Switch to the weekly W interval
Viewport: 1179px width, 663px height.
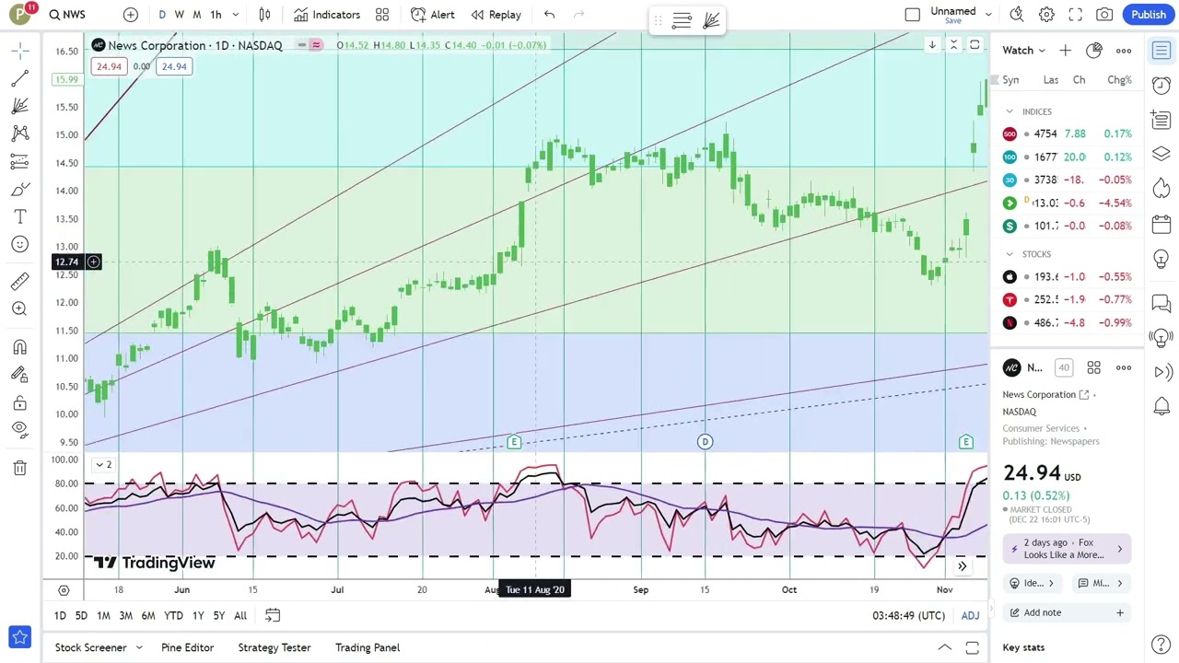[180, 15]
